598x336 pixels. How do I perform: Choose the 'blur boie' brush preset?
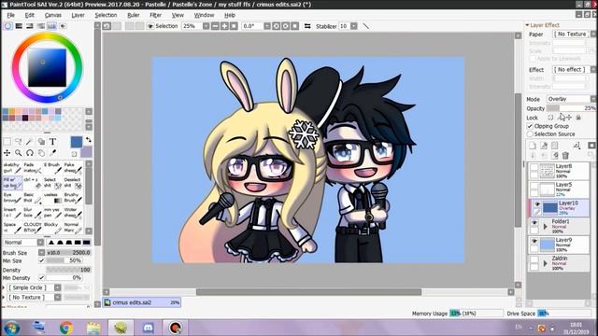click(33, 213)
